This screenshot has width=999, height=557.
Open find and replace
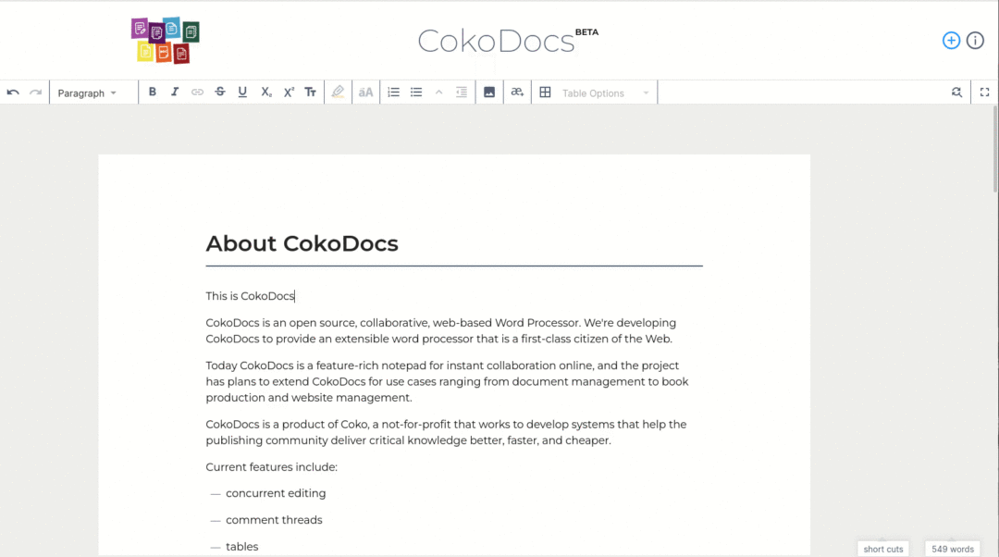click(x=956, y=92)
